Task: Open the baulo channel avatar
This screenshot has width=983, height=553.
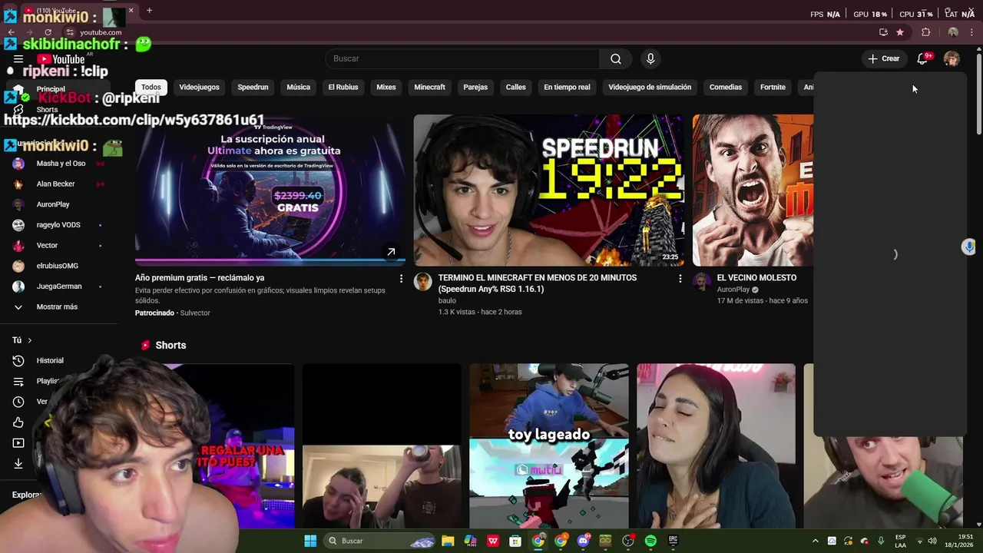Action: [x=423, y=281]
